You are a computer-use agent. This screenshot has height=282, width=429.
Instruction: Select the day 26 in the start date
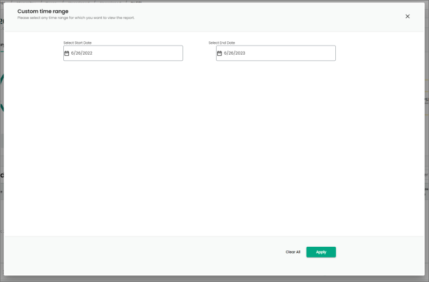click(x=78, y=53)
